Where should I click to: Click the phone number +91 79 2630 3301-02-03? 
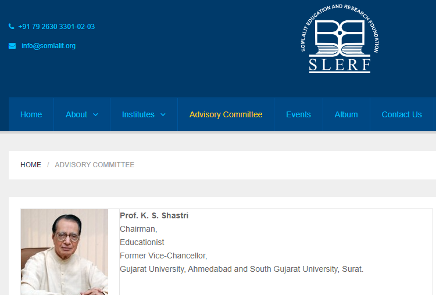click(x=56, y=27)
